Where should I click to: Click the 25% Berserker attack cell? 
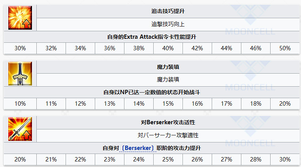tap(168, 159)
